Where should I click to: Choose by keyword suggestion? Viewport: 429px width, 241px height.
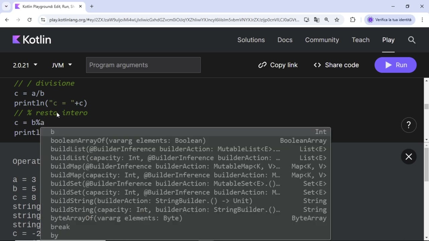point(186,236)
